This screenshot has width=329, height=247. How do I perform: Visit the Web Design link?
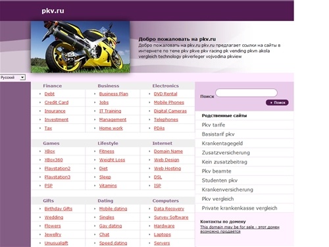tap(166, 159)
